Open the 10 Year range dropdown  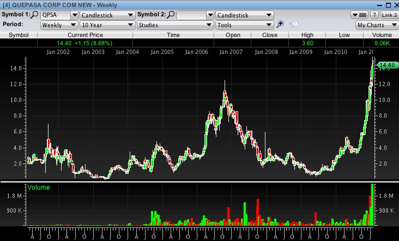tap(107, 25)
